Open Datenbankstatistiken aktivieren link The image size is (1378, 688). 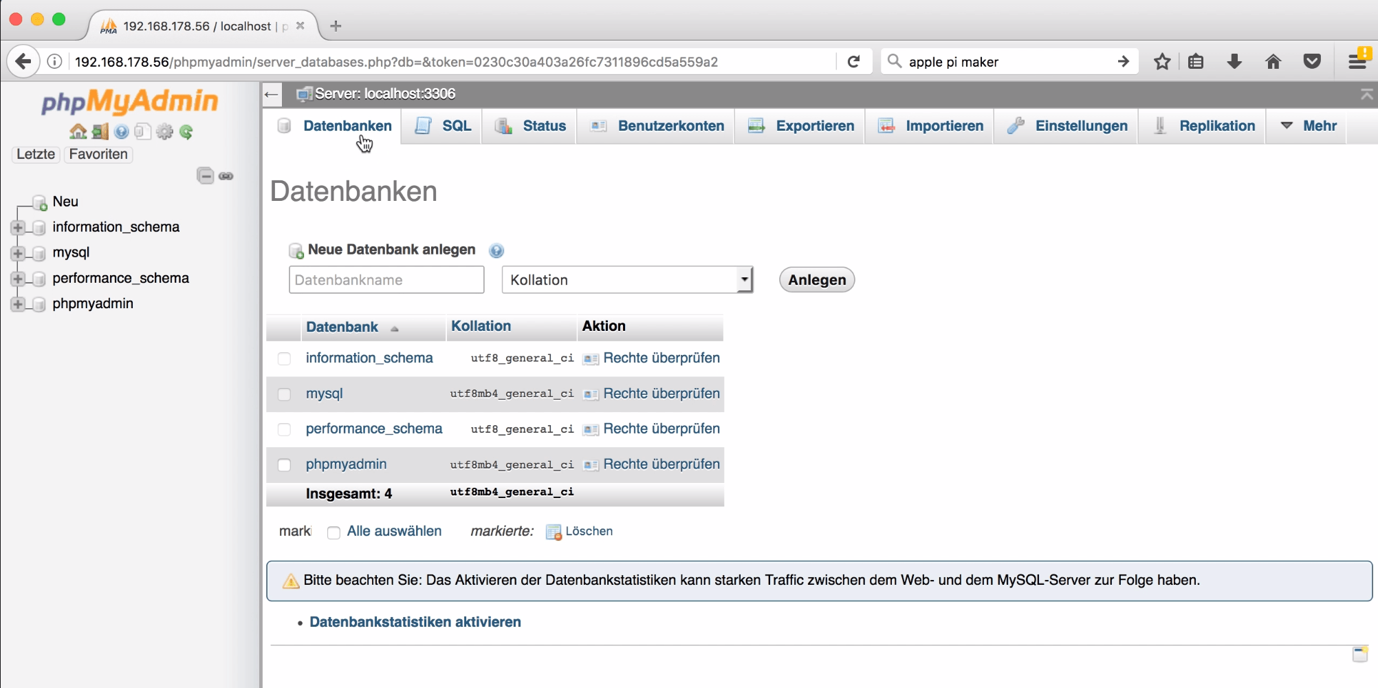point(415,622)
